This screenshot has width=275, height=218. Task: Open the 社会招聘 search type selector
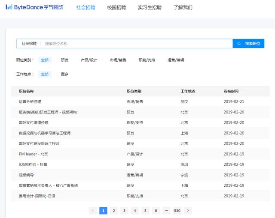click(29, 44)
